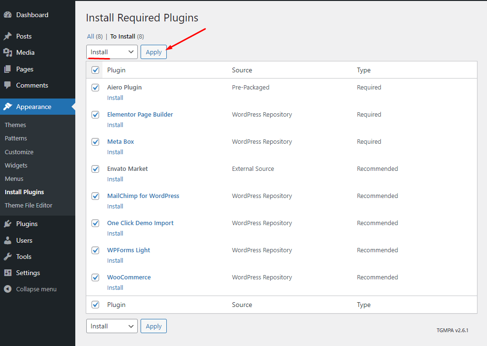This screenshot has height=346, width=487.
Task: Click the top Apply button
Action: [x=154, y=52]
